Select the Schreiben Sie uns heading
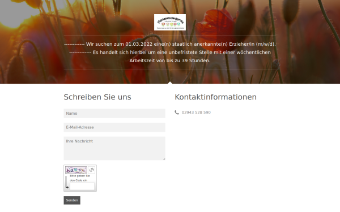Screen dimensions: 340x212 [97, 97]
